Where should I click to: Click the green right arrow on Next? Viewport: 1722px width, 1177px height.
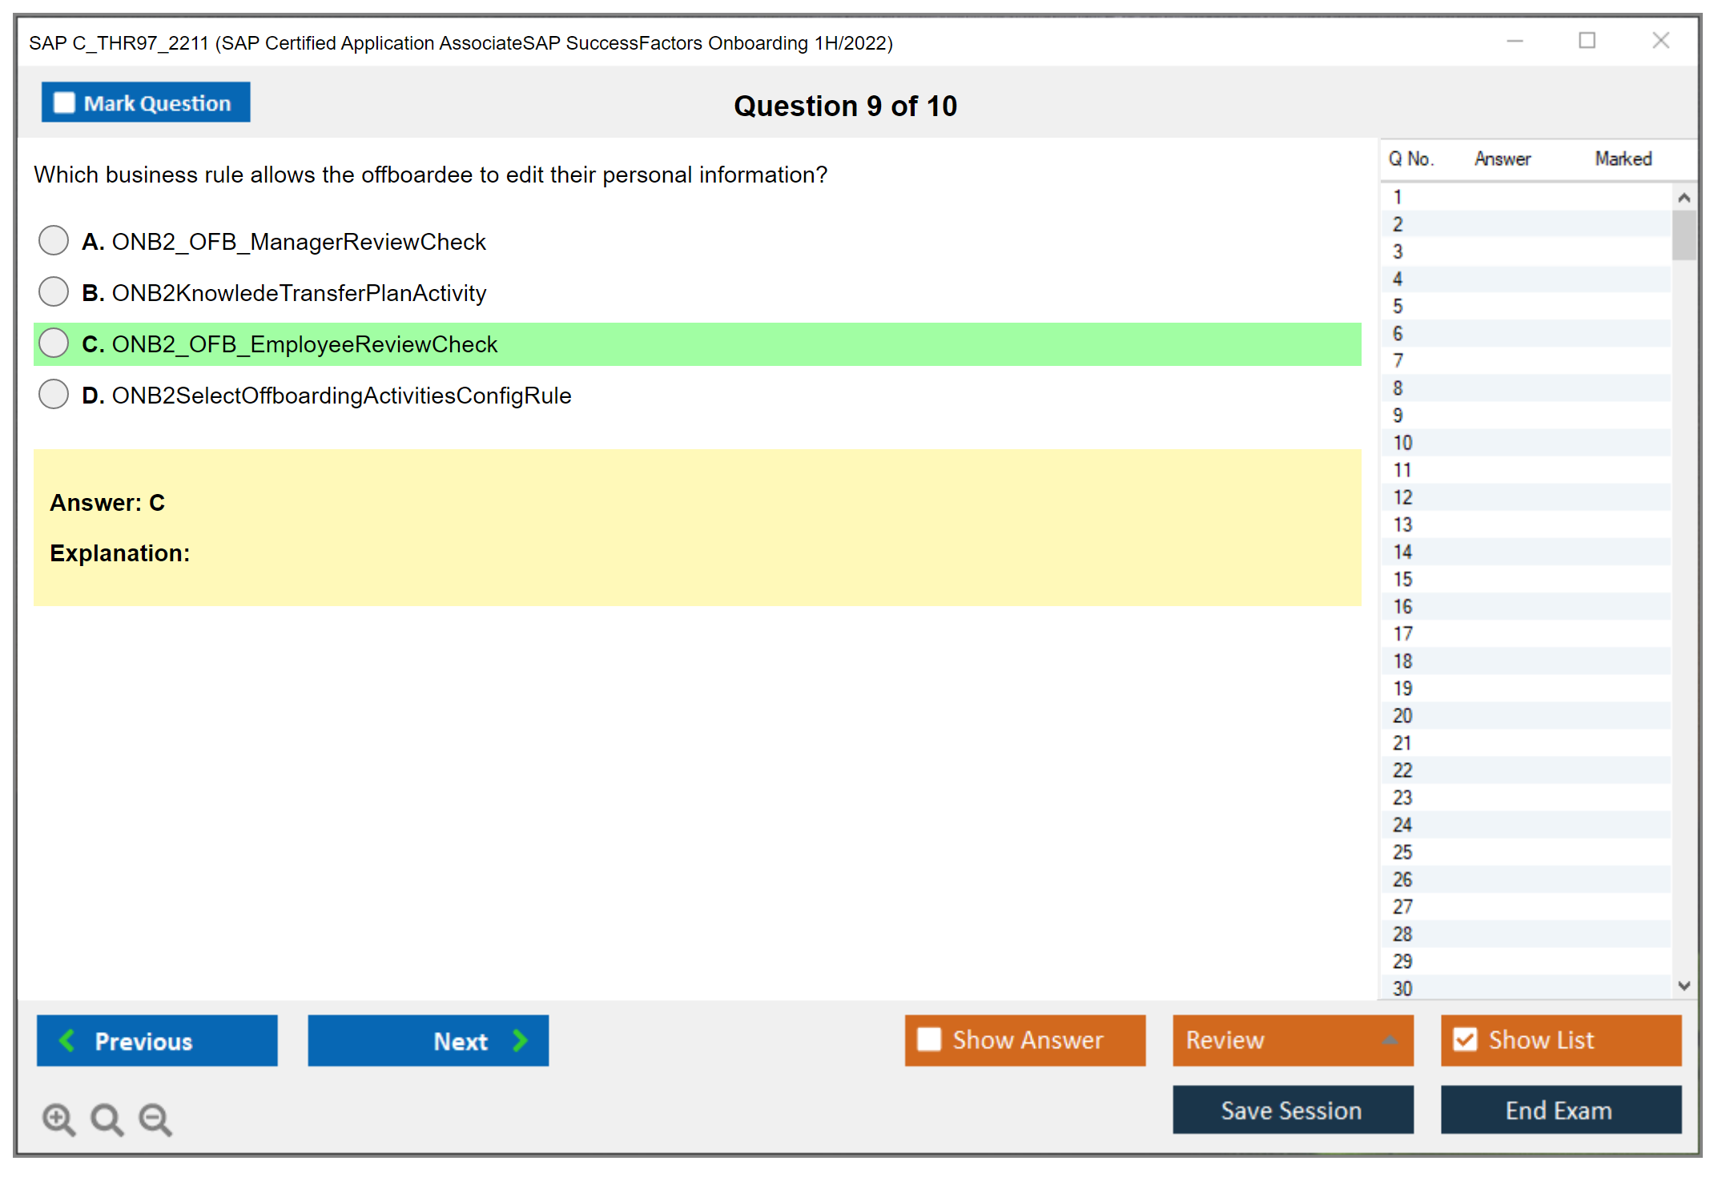point(520,1040)
